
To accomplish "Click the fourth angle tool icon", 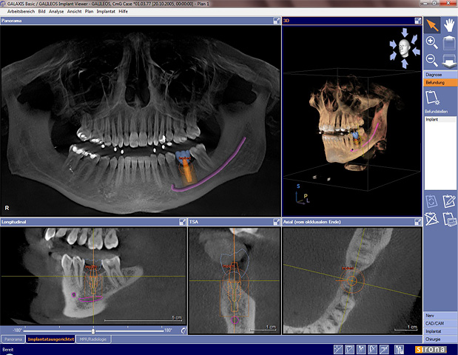I will (373, 349).
